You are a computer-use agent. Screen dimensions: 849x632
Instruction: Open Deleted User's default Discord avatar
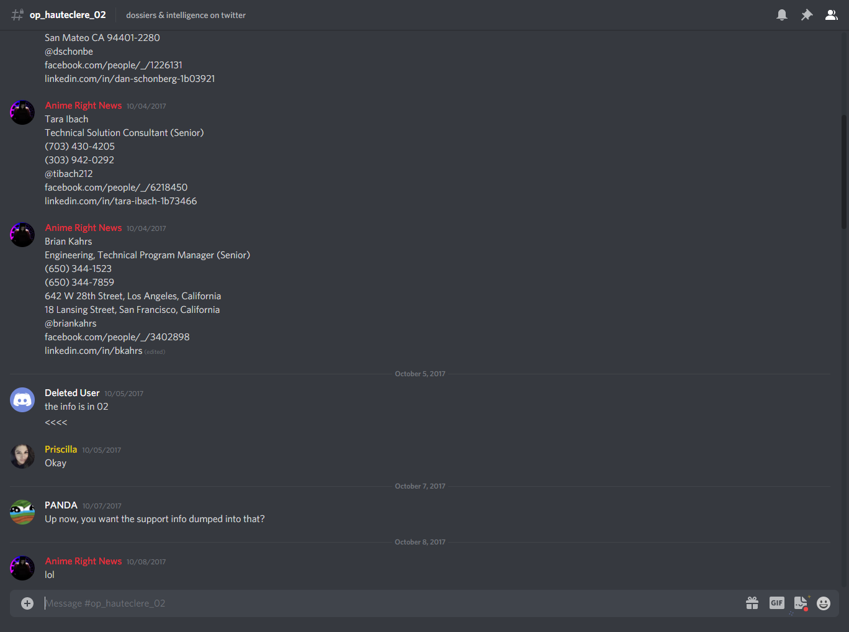pyautogui.click(x=22, y=400)
